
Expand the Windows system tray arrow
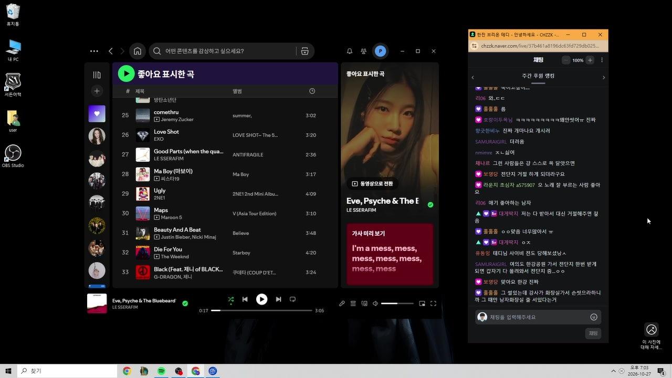point(613,371)
